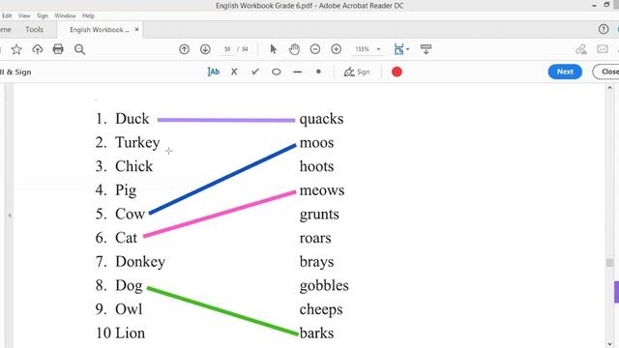Click the scrolling mode keyboard icon
619x348 pixels.
pyautogui.click(x=426, y=49)
